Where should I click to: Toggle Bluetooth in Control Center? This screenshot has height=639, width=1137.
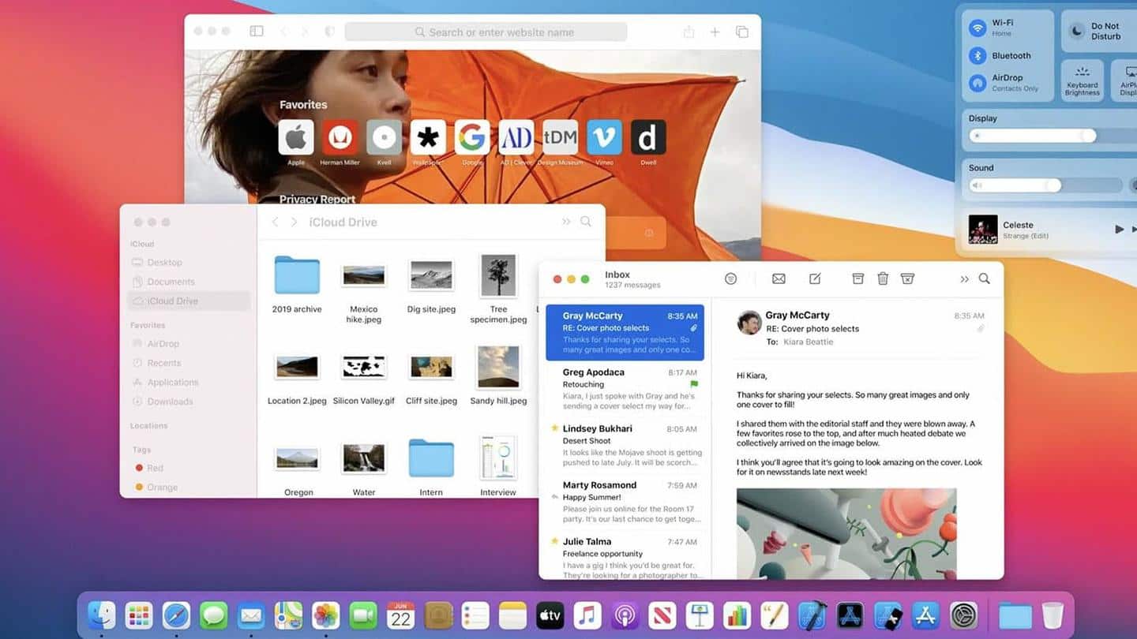tap(978, 55)
